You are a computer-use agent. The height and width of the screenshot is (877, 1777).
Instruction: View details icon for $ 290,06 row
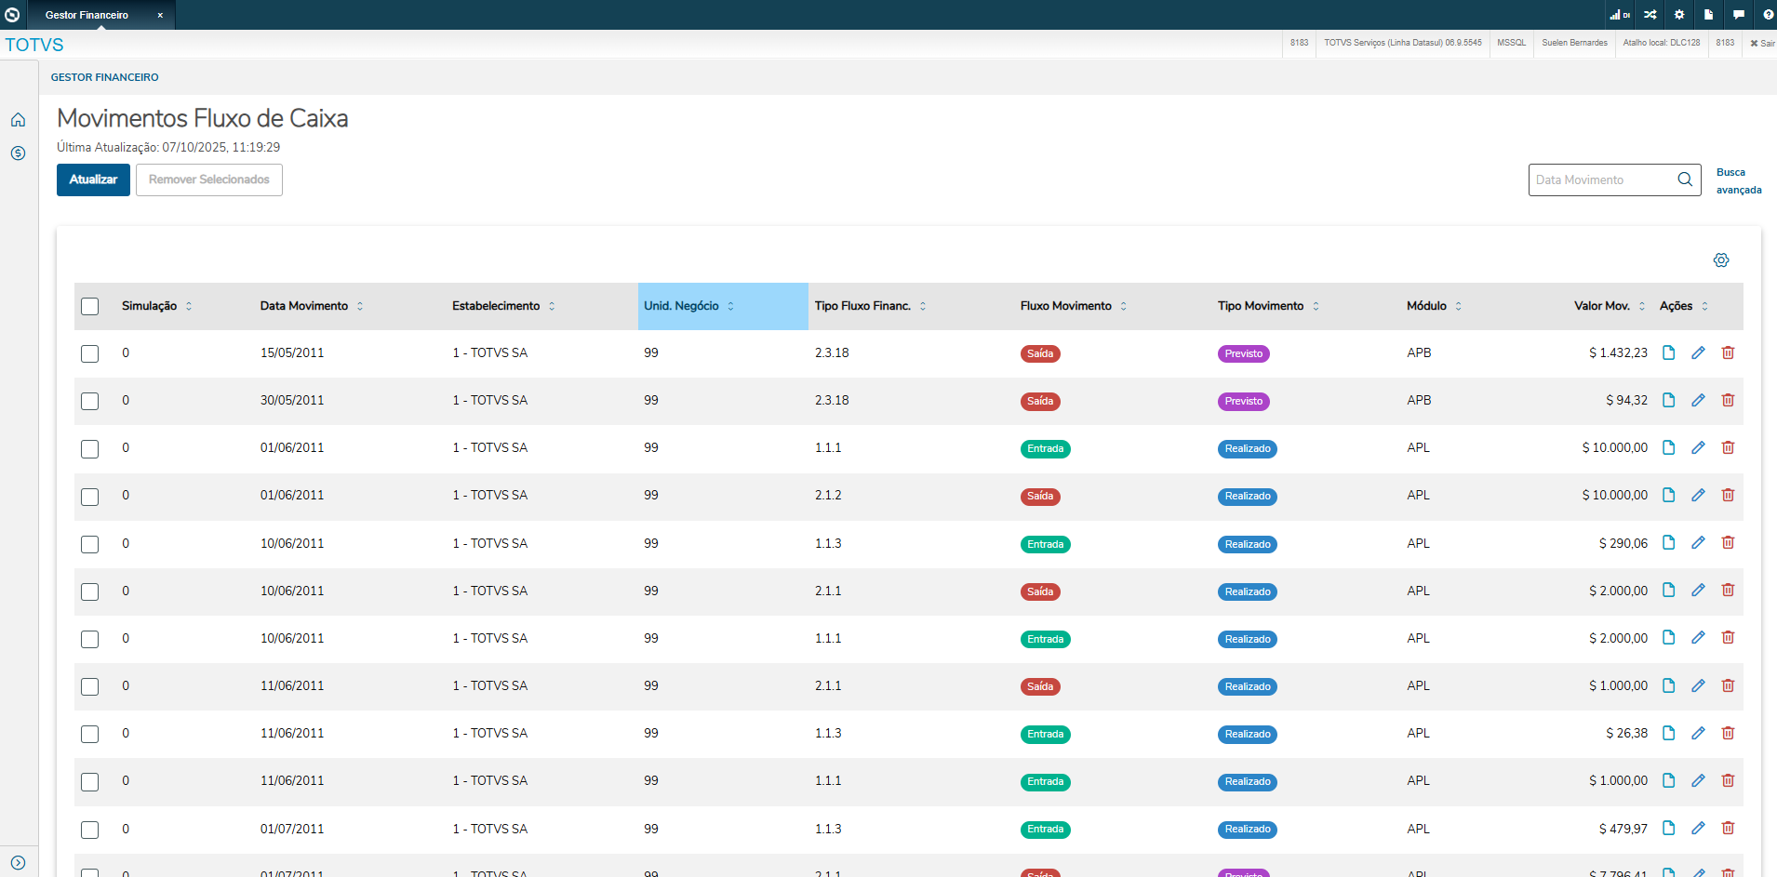1669,543
